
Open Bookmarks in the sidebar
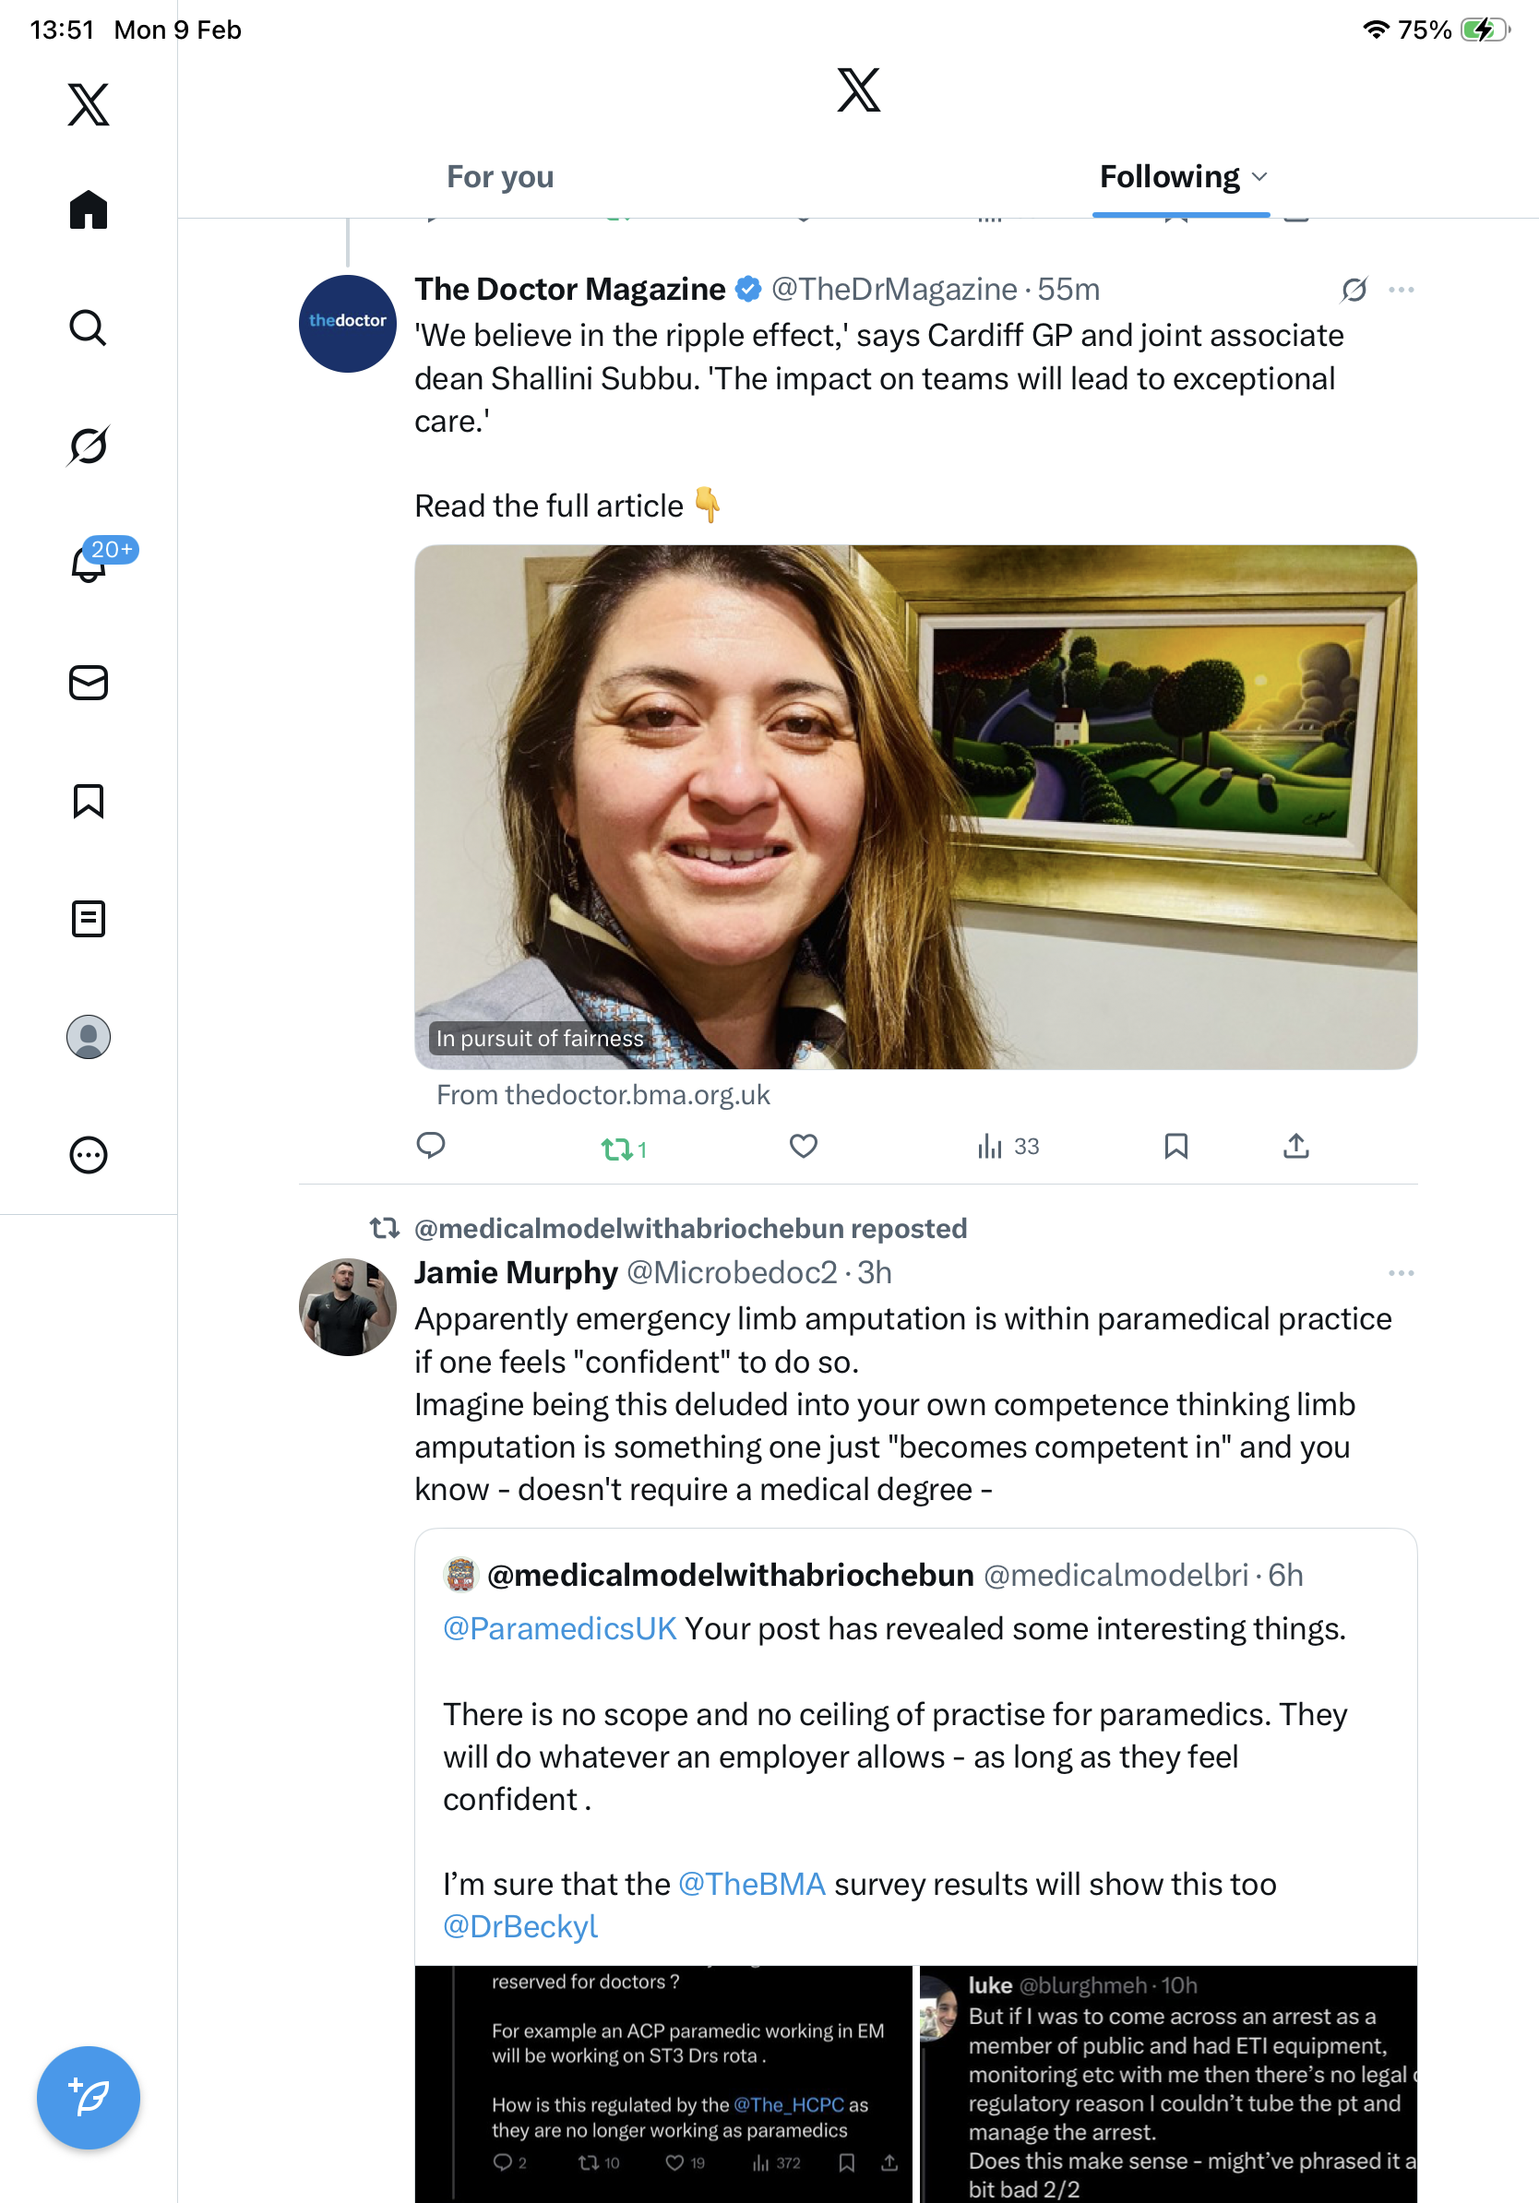pos(89,801)
